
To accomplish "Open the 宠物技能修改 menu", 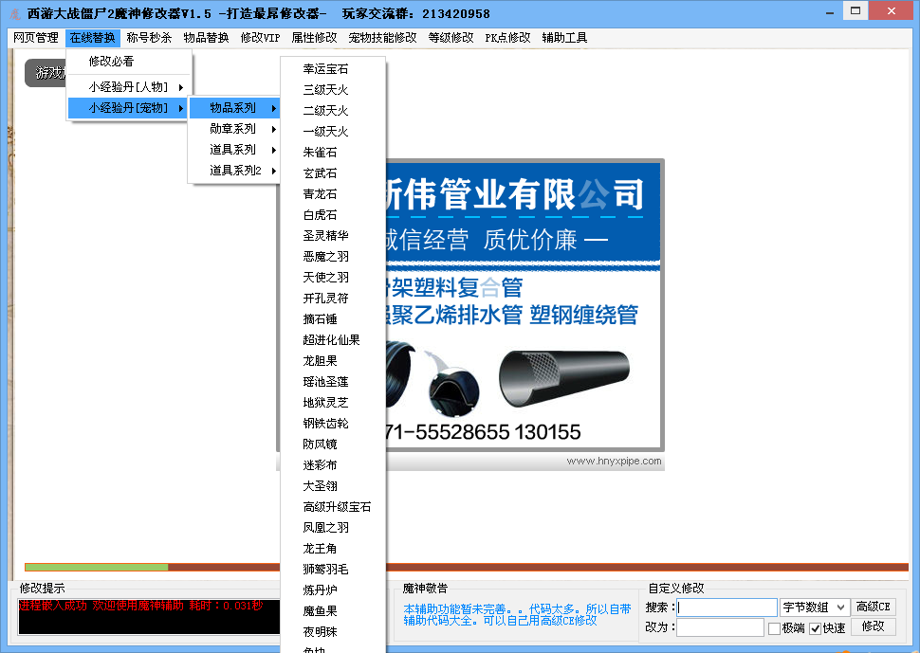I will tap(382, 38).
